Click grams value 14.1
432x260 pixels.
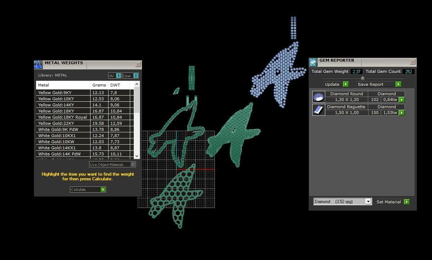[x=97, y=105]
